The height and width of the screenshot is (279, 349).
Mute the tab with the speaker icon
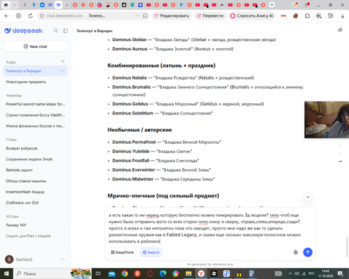tap(6, 5)
